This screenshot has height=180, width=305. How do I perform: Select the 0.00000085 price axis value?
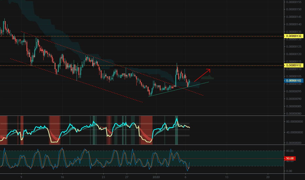tap(294, 106)
